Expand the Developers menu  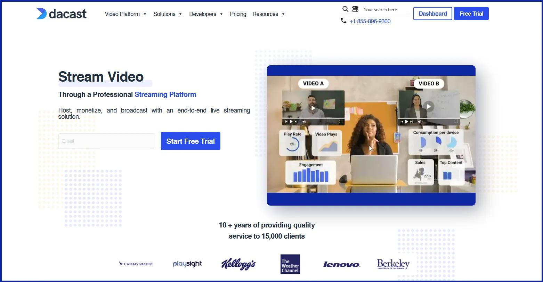(206, 14)
